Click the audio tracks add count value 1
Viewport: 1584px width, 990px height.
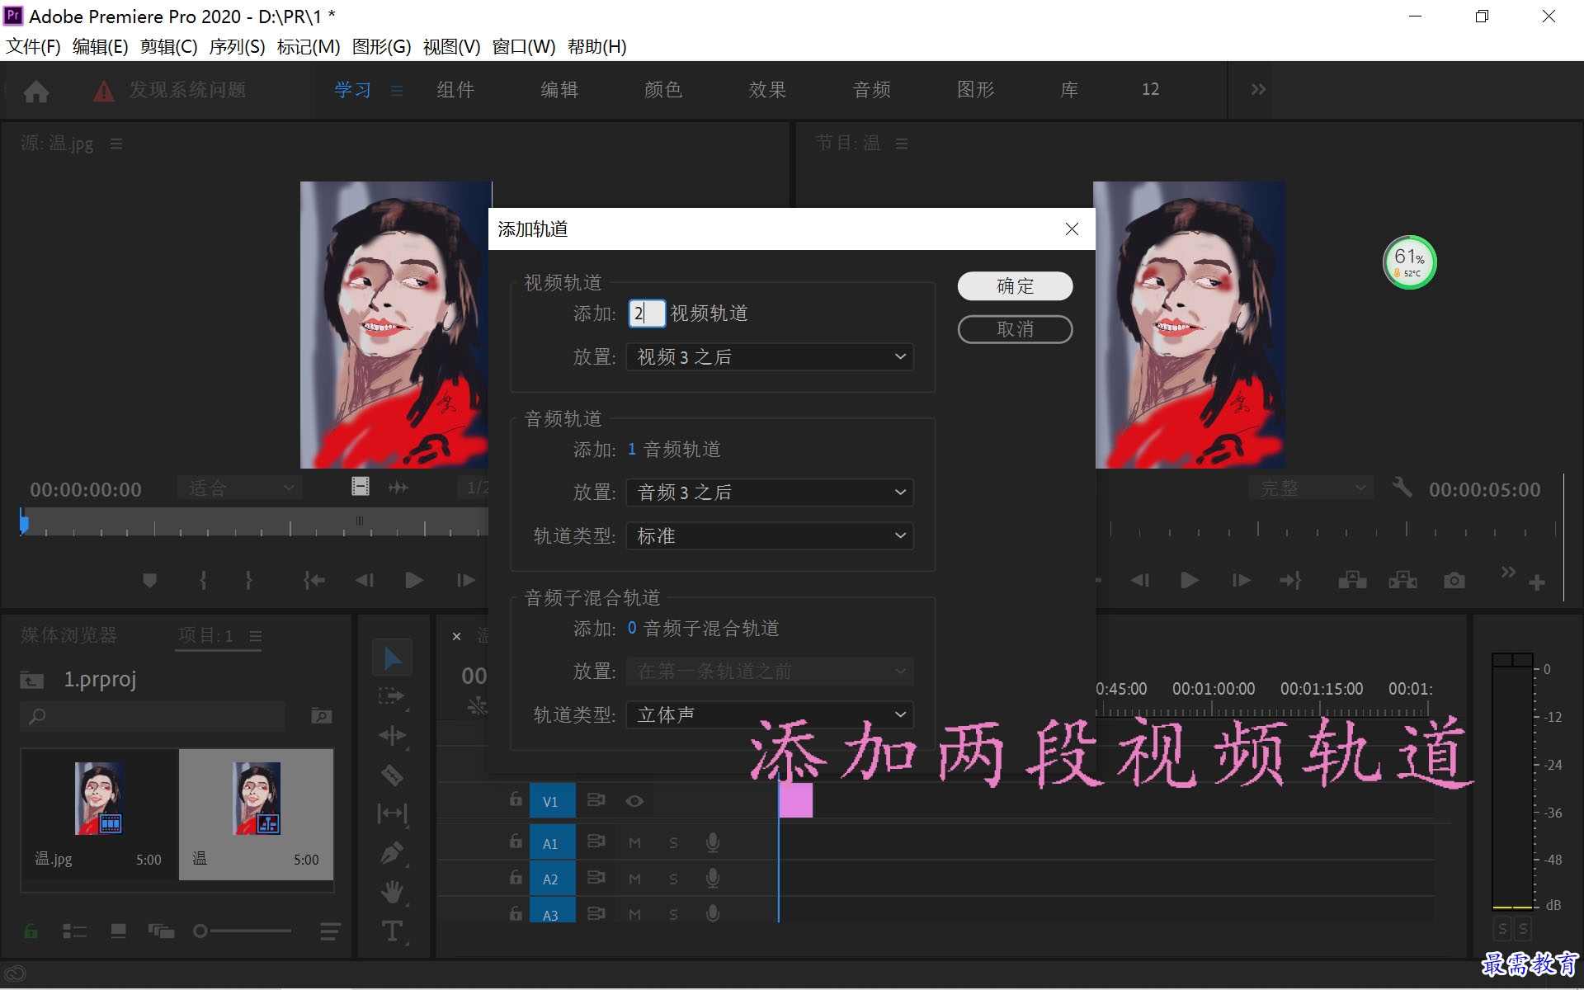tap(632, 450)
